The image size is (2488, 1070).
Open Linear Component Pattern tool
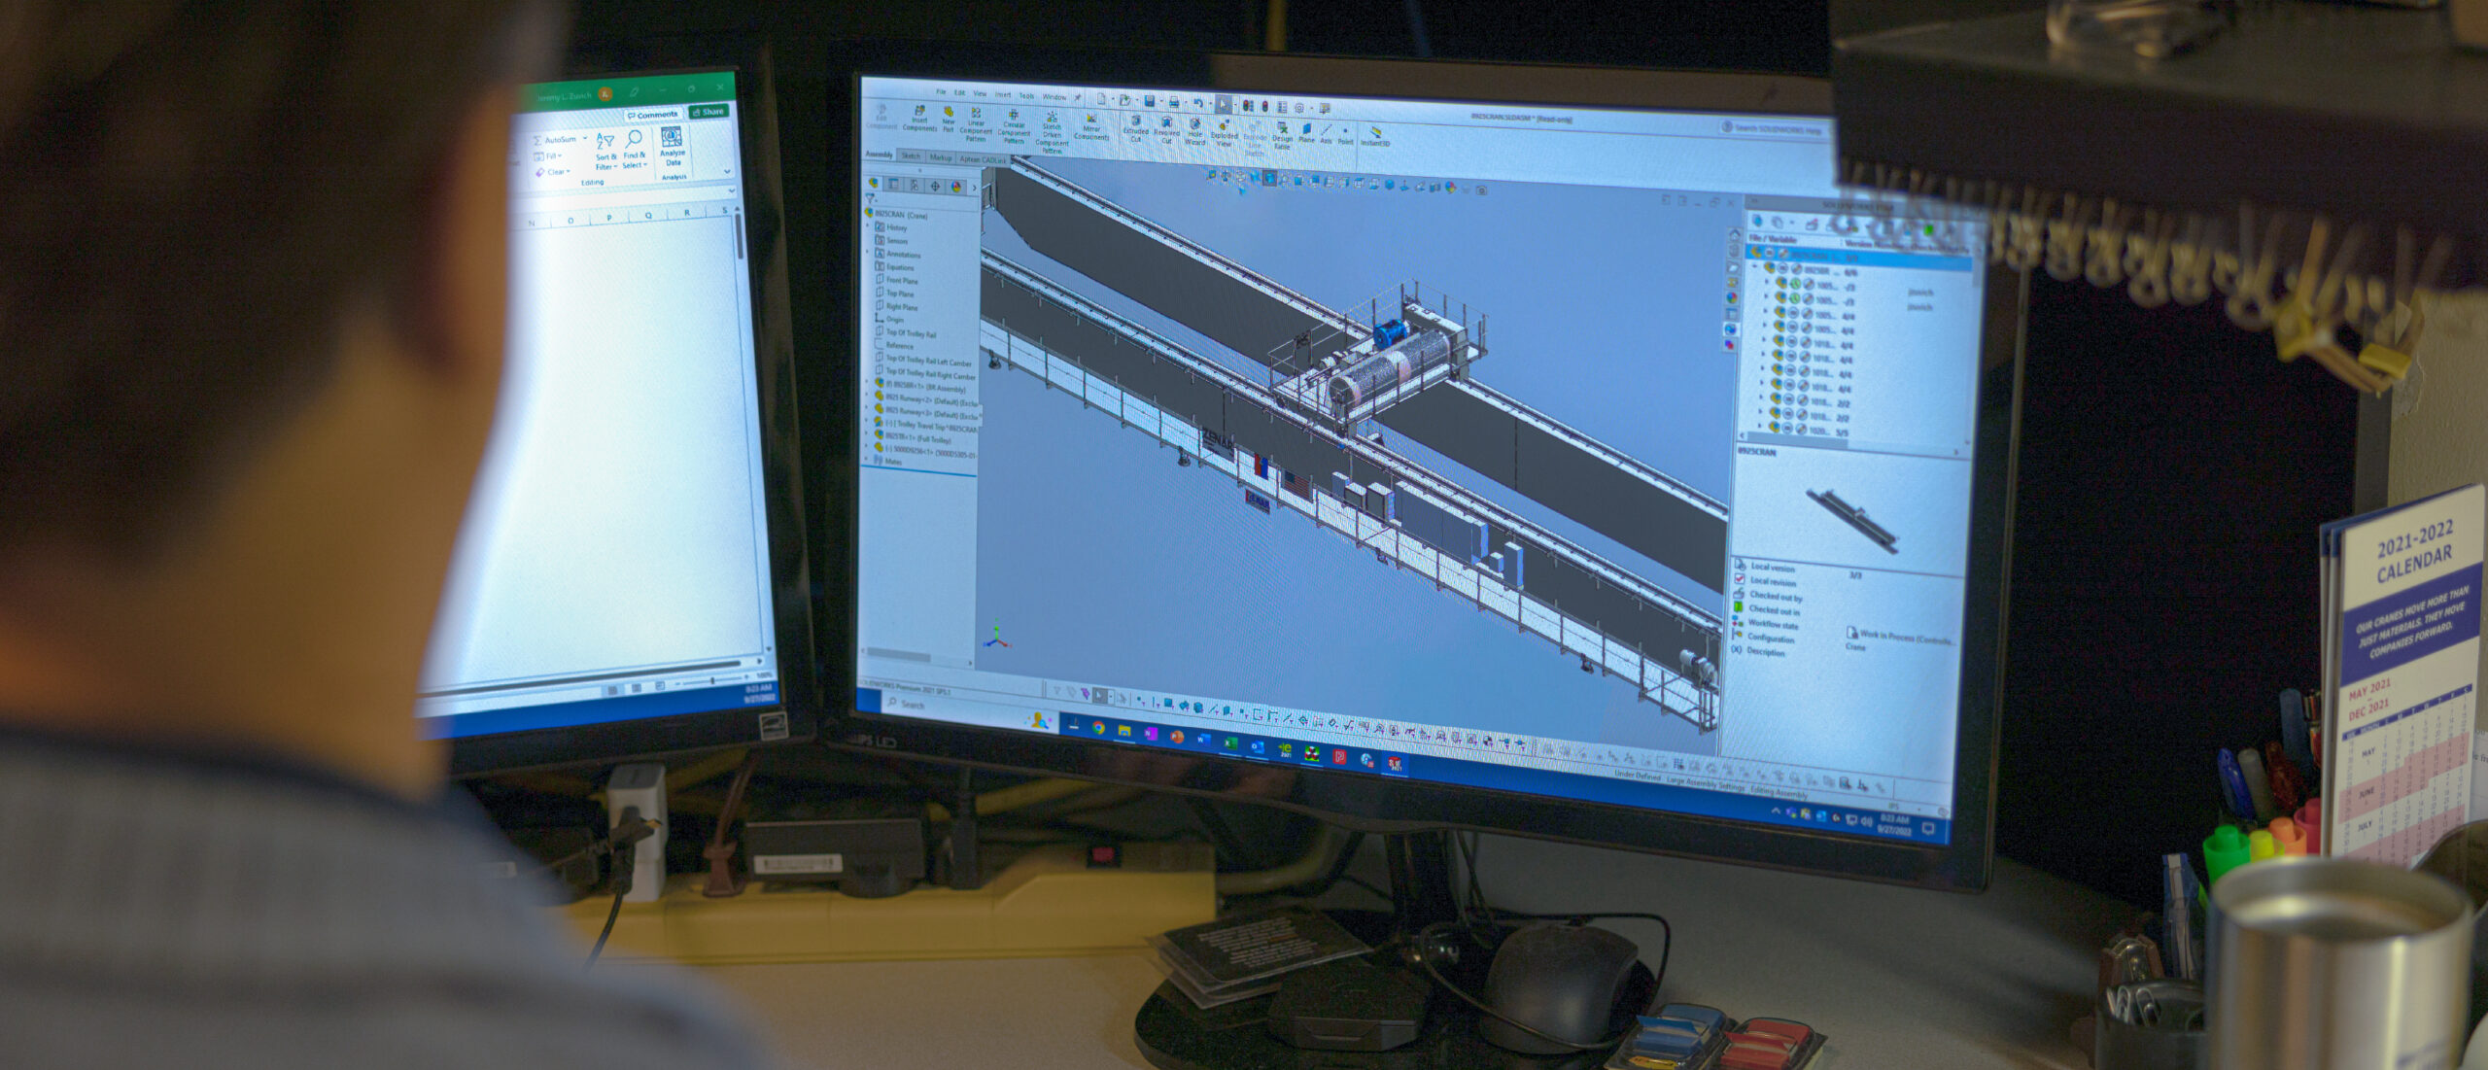click(x=976, y=124)
